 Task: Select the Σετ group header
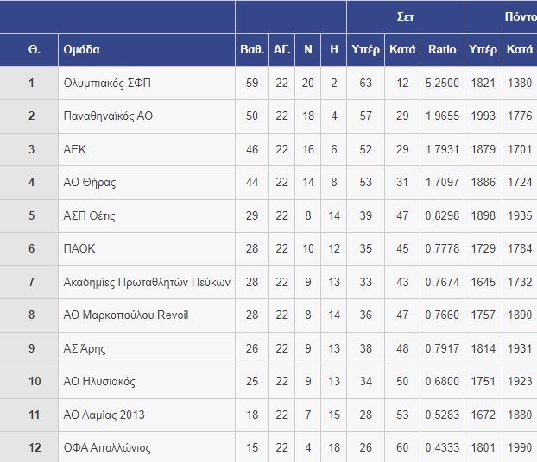[405, 16]
